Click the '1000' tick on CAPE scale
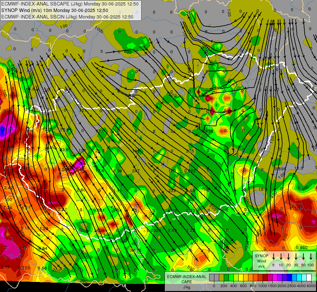This screenshot has width=317, height=292. 263,286
